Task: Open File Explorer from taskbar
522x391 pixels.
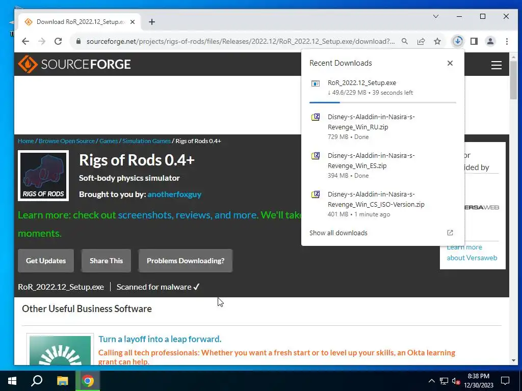Action: pos(62,381)
